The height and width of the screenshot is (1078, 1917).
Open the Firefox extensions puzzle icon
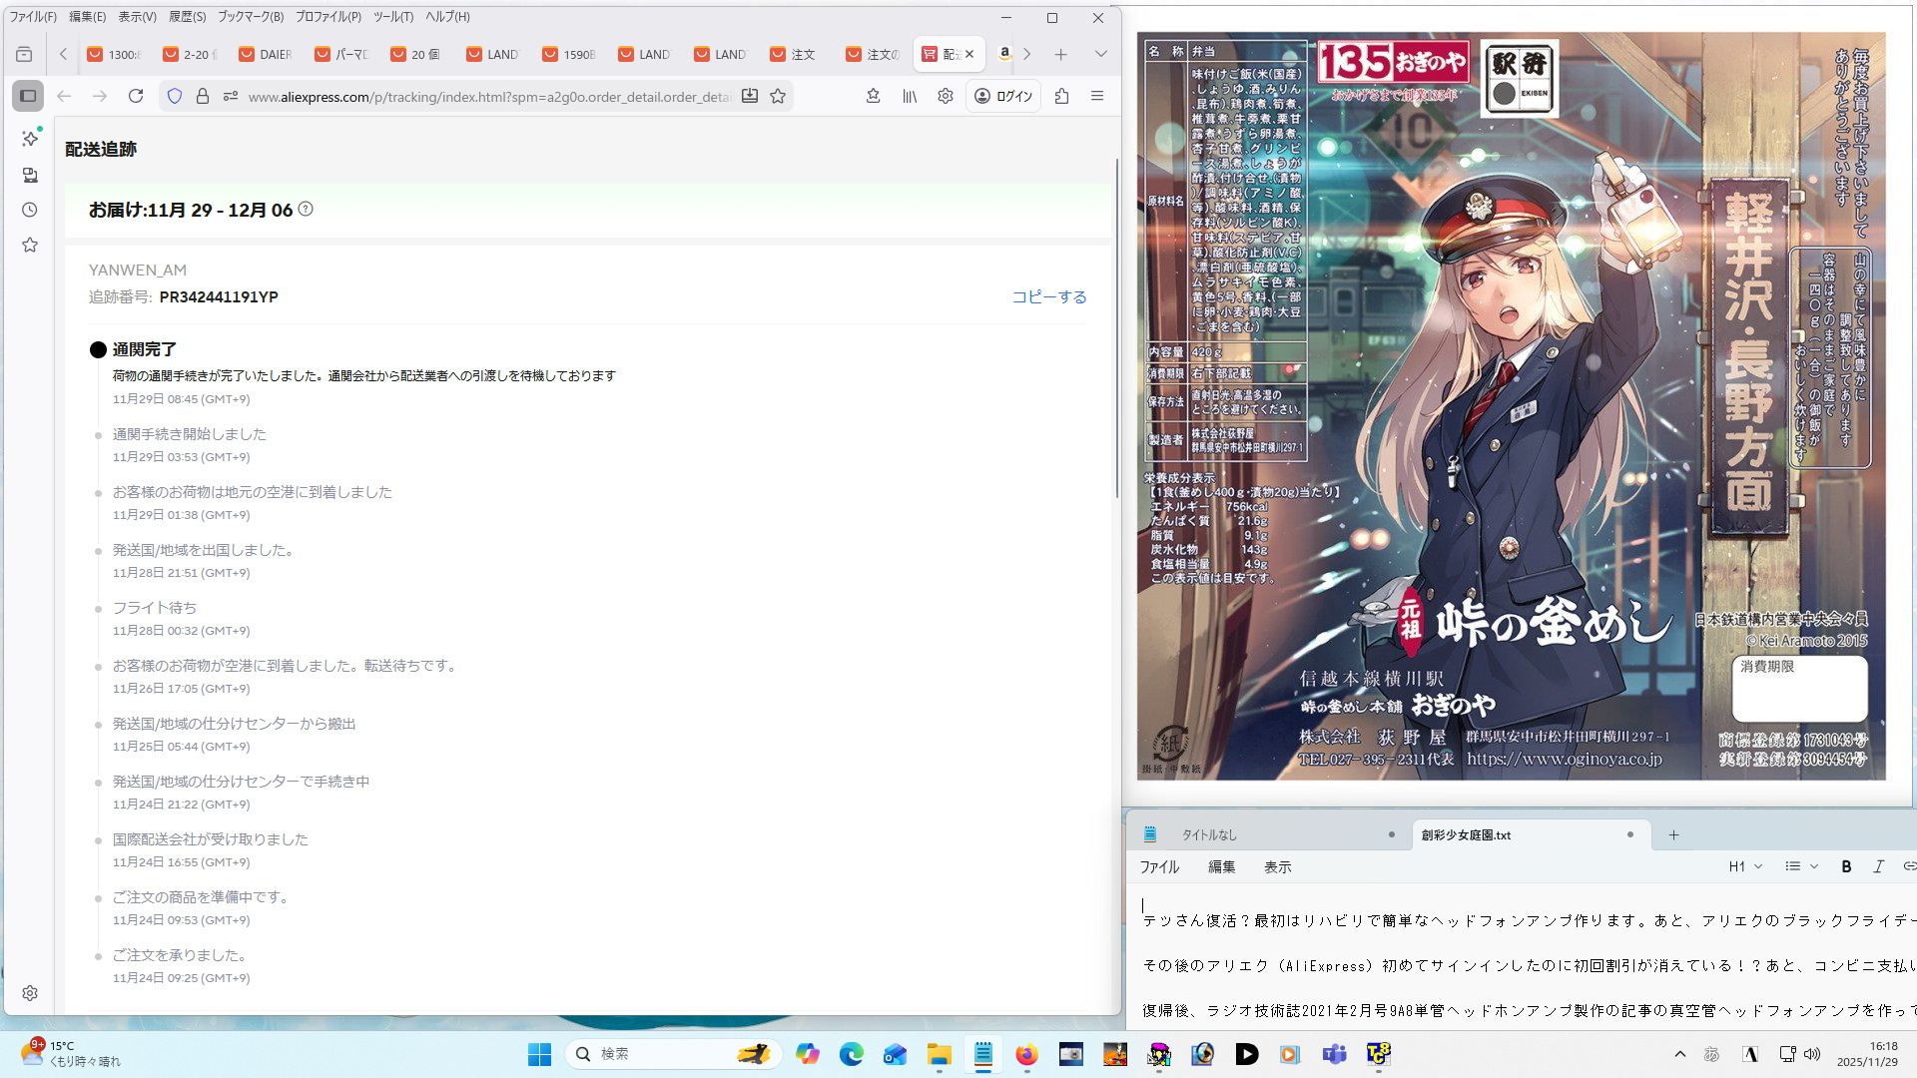coord(1061,96)
